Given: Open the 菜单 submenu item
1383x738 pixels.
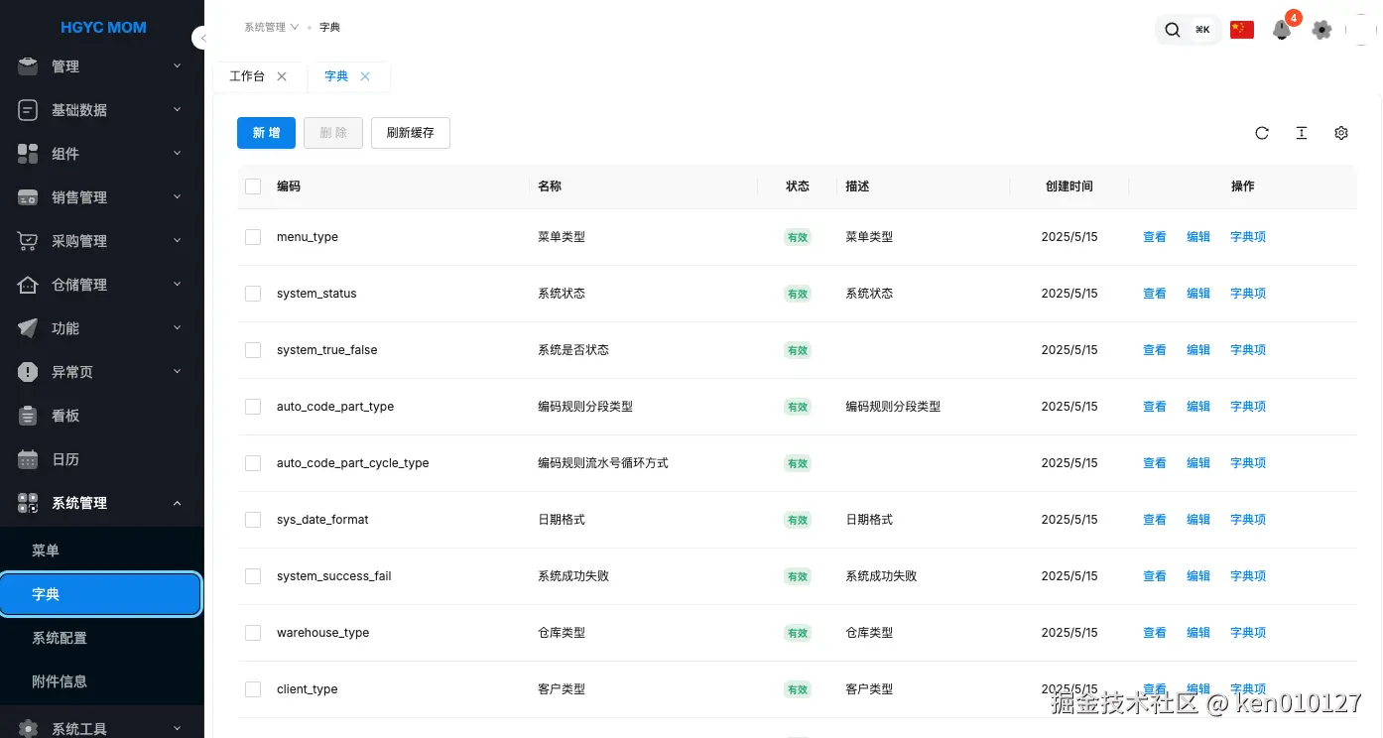Looking at the screenshot, I should [x=101, y=551].
